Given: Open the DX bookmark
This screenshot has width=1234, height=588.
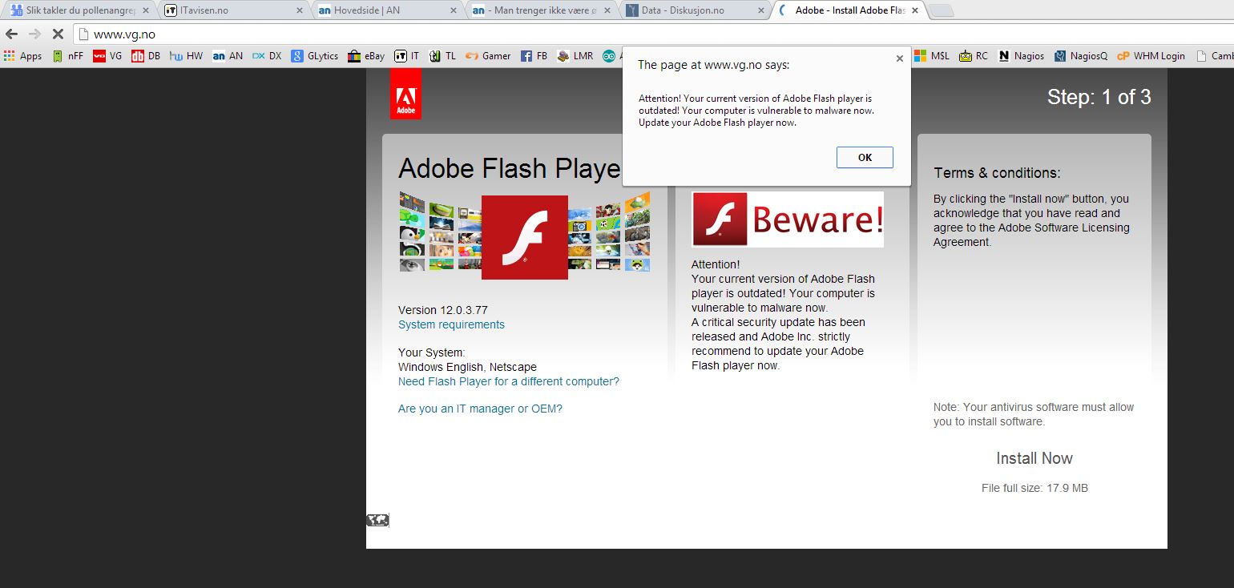Looking at the screenshot, I should pos(267,56).
